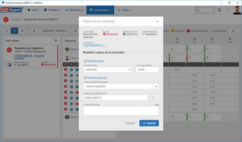Click the top search field
The width and height of the screenshot is (242, 142).
coord(204,10)
